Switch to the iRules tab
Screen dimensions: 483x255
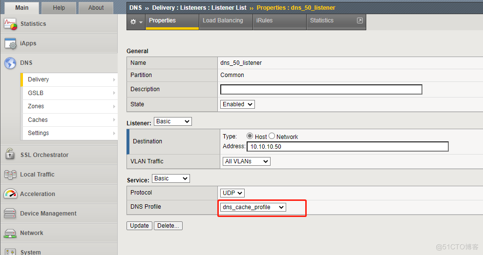264,20
